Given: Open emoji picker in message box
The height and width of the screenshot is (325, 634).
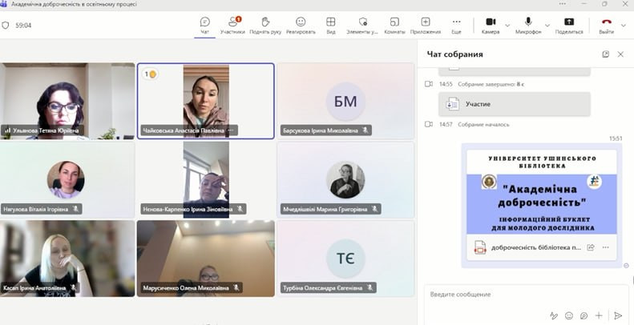Looking at the screenshot, I should pos(569,315).
